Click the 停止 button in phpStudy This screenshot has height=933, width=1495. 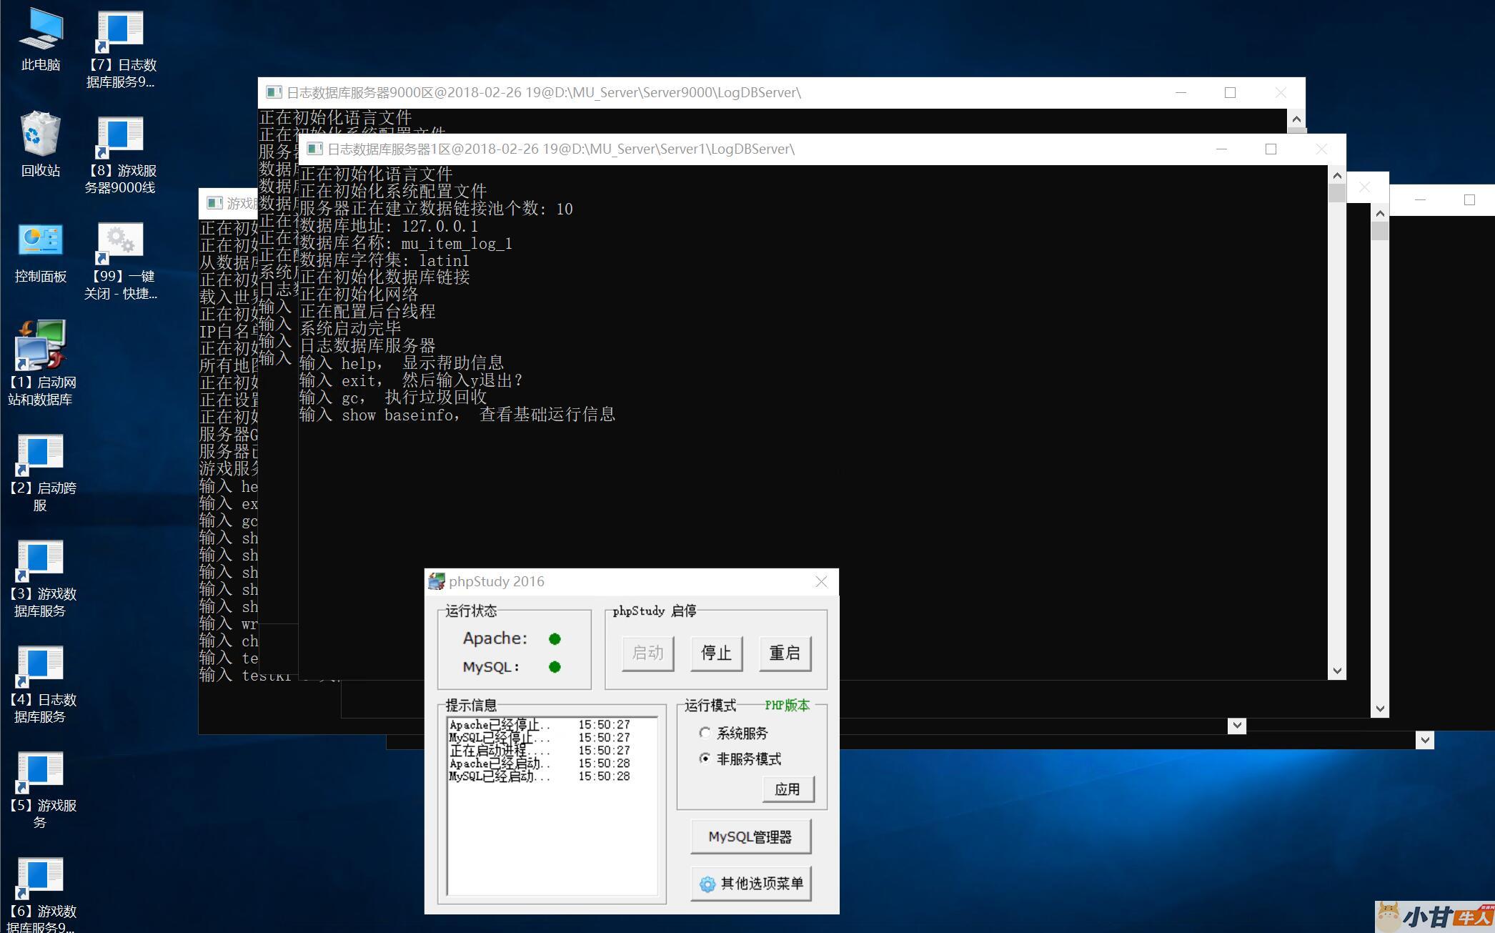point(716,653)
